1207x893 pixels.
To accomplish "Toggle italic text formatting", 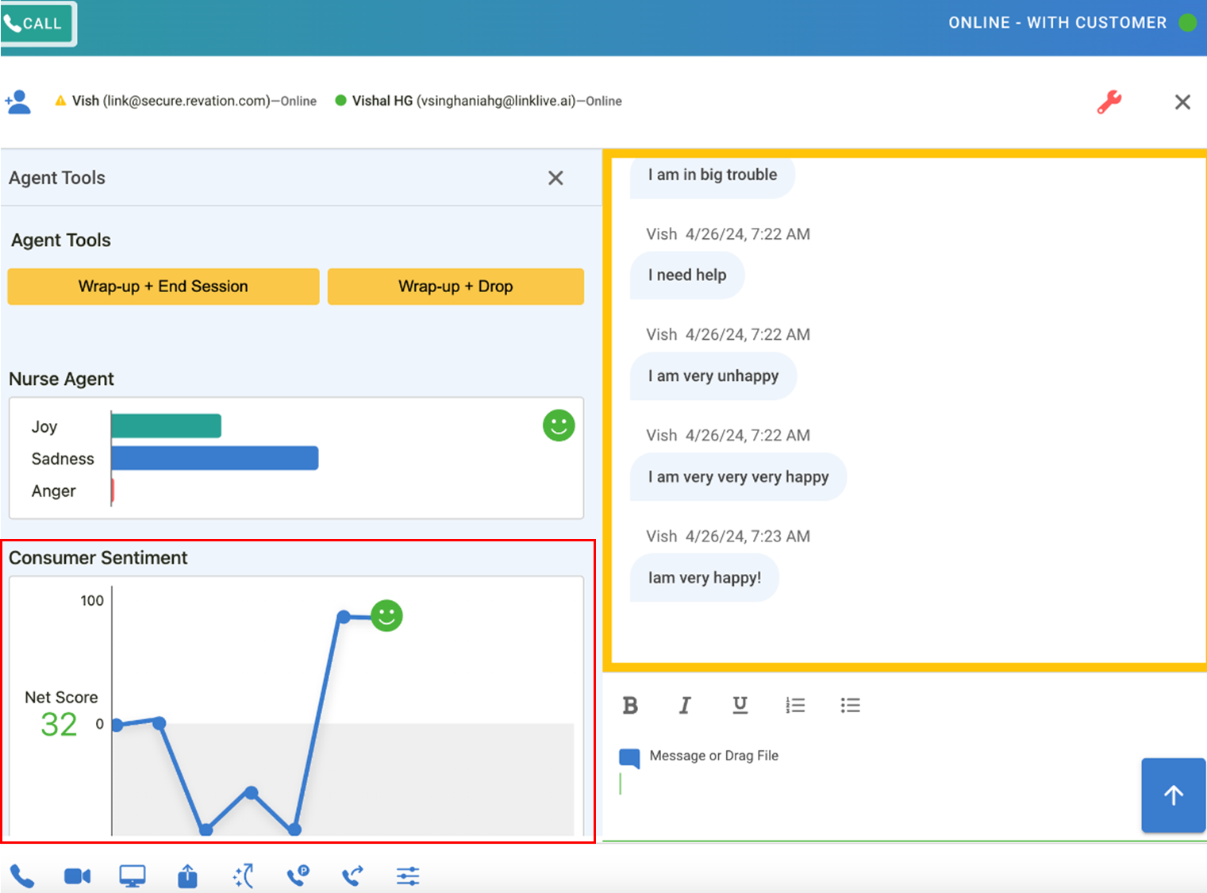I will (x=685, y=705).
